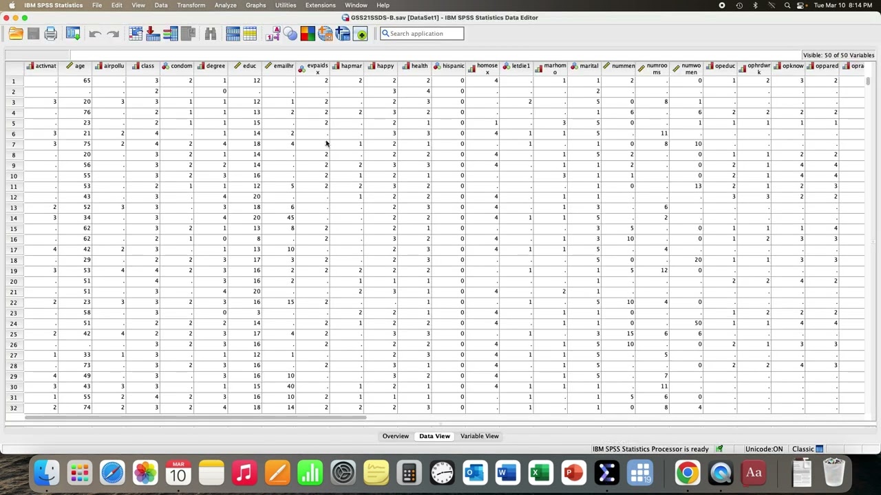Open Finder from the Dock
881x495 pixels.
[46, 473]
